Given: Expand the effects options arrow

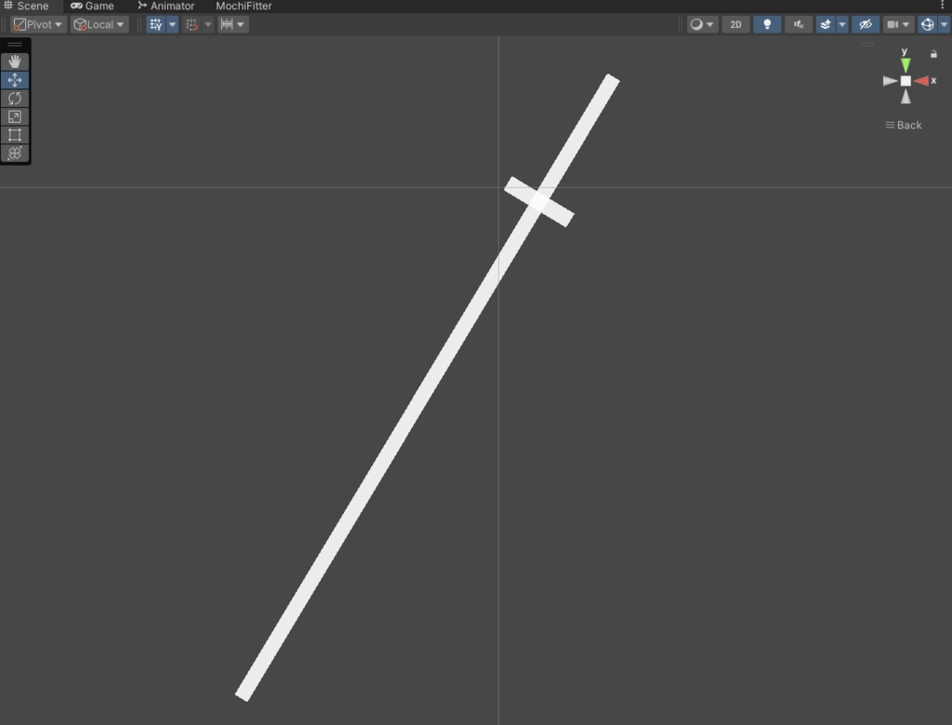Looking at the screenshot, I should click(x=842, y=24).
